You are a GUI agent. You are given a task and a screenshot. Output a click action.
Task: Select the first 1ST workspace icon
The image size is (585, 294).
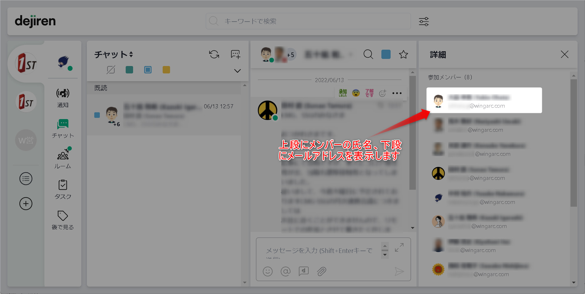pyautogui.click(x=26, y=63)
